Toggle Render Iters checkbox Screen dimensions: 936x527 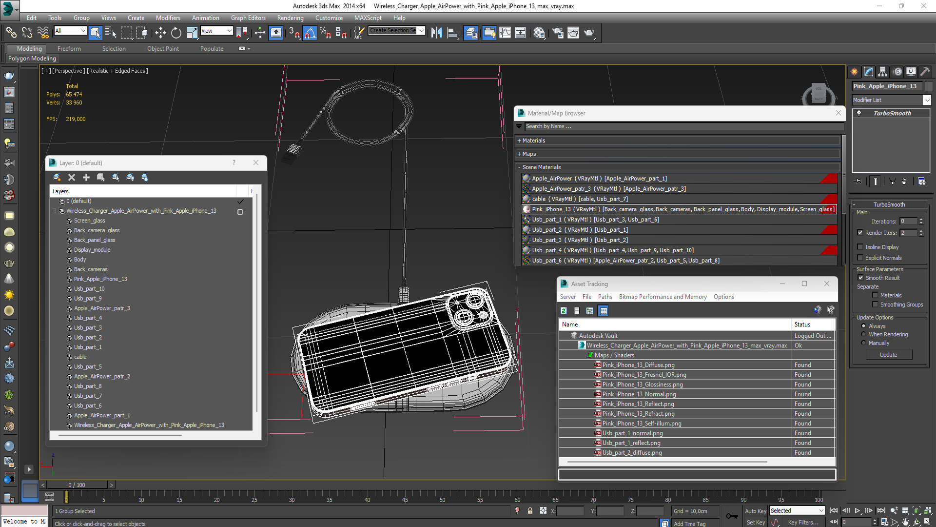click(x=860, y=233)
